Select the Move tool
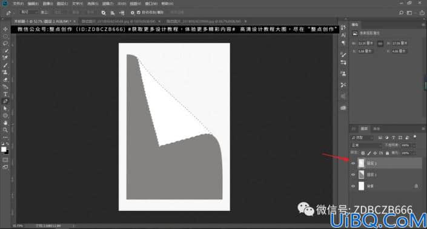This screenshot has width=427, height=229. coord(5,29)
